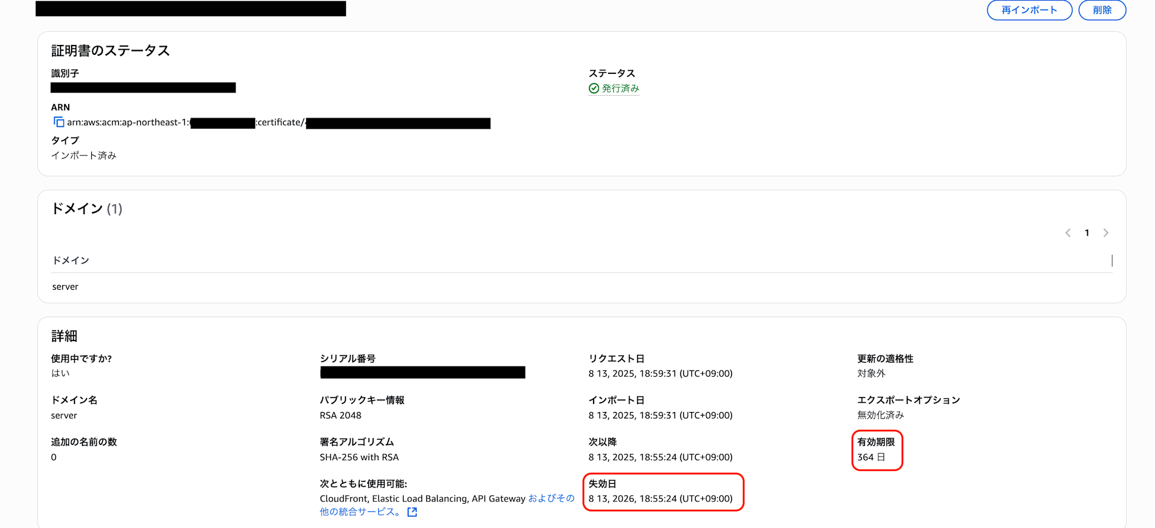
Task: Open the external link icon after integrated services
Action: [412, 512]
